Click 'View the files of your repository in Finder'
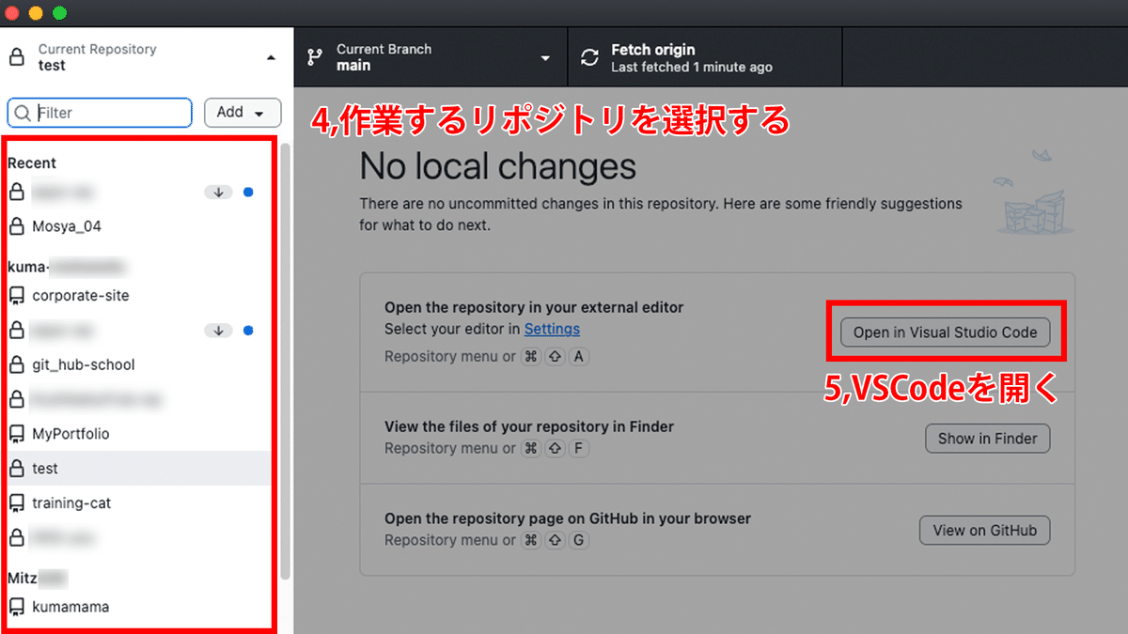This screenshot has width=1128, height=634. pos(529,426)
